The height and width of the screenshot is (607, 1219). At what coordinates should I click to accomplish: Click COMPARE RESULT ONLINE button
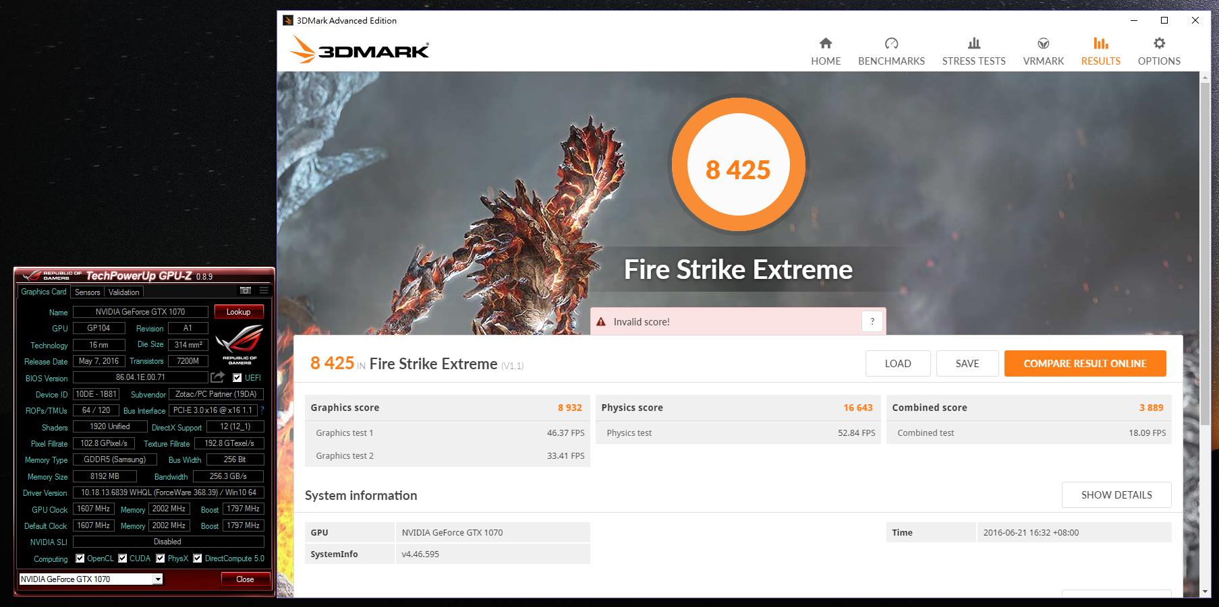[1085, 364]
